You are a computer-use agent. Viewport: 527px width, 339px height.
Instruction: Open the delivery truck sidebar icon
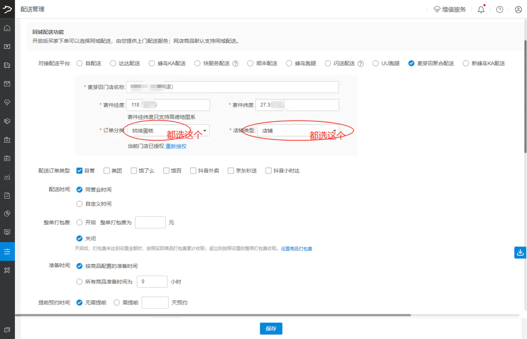click(x=7, y=65)
